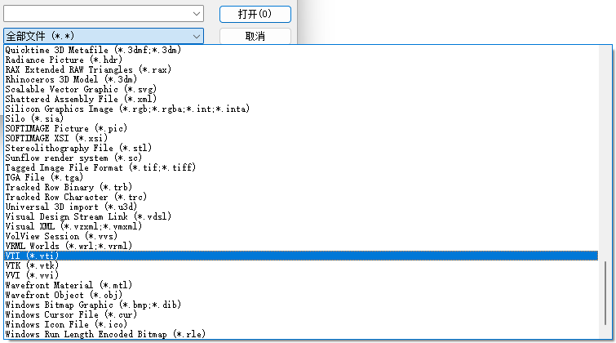Click the 取消 cancel button
Screen dimensions: 616x343
[255, 36]
